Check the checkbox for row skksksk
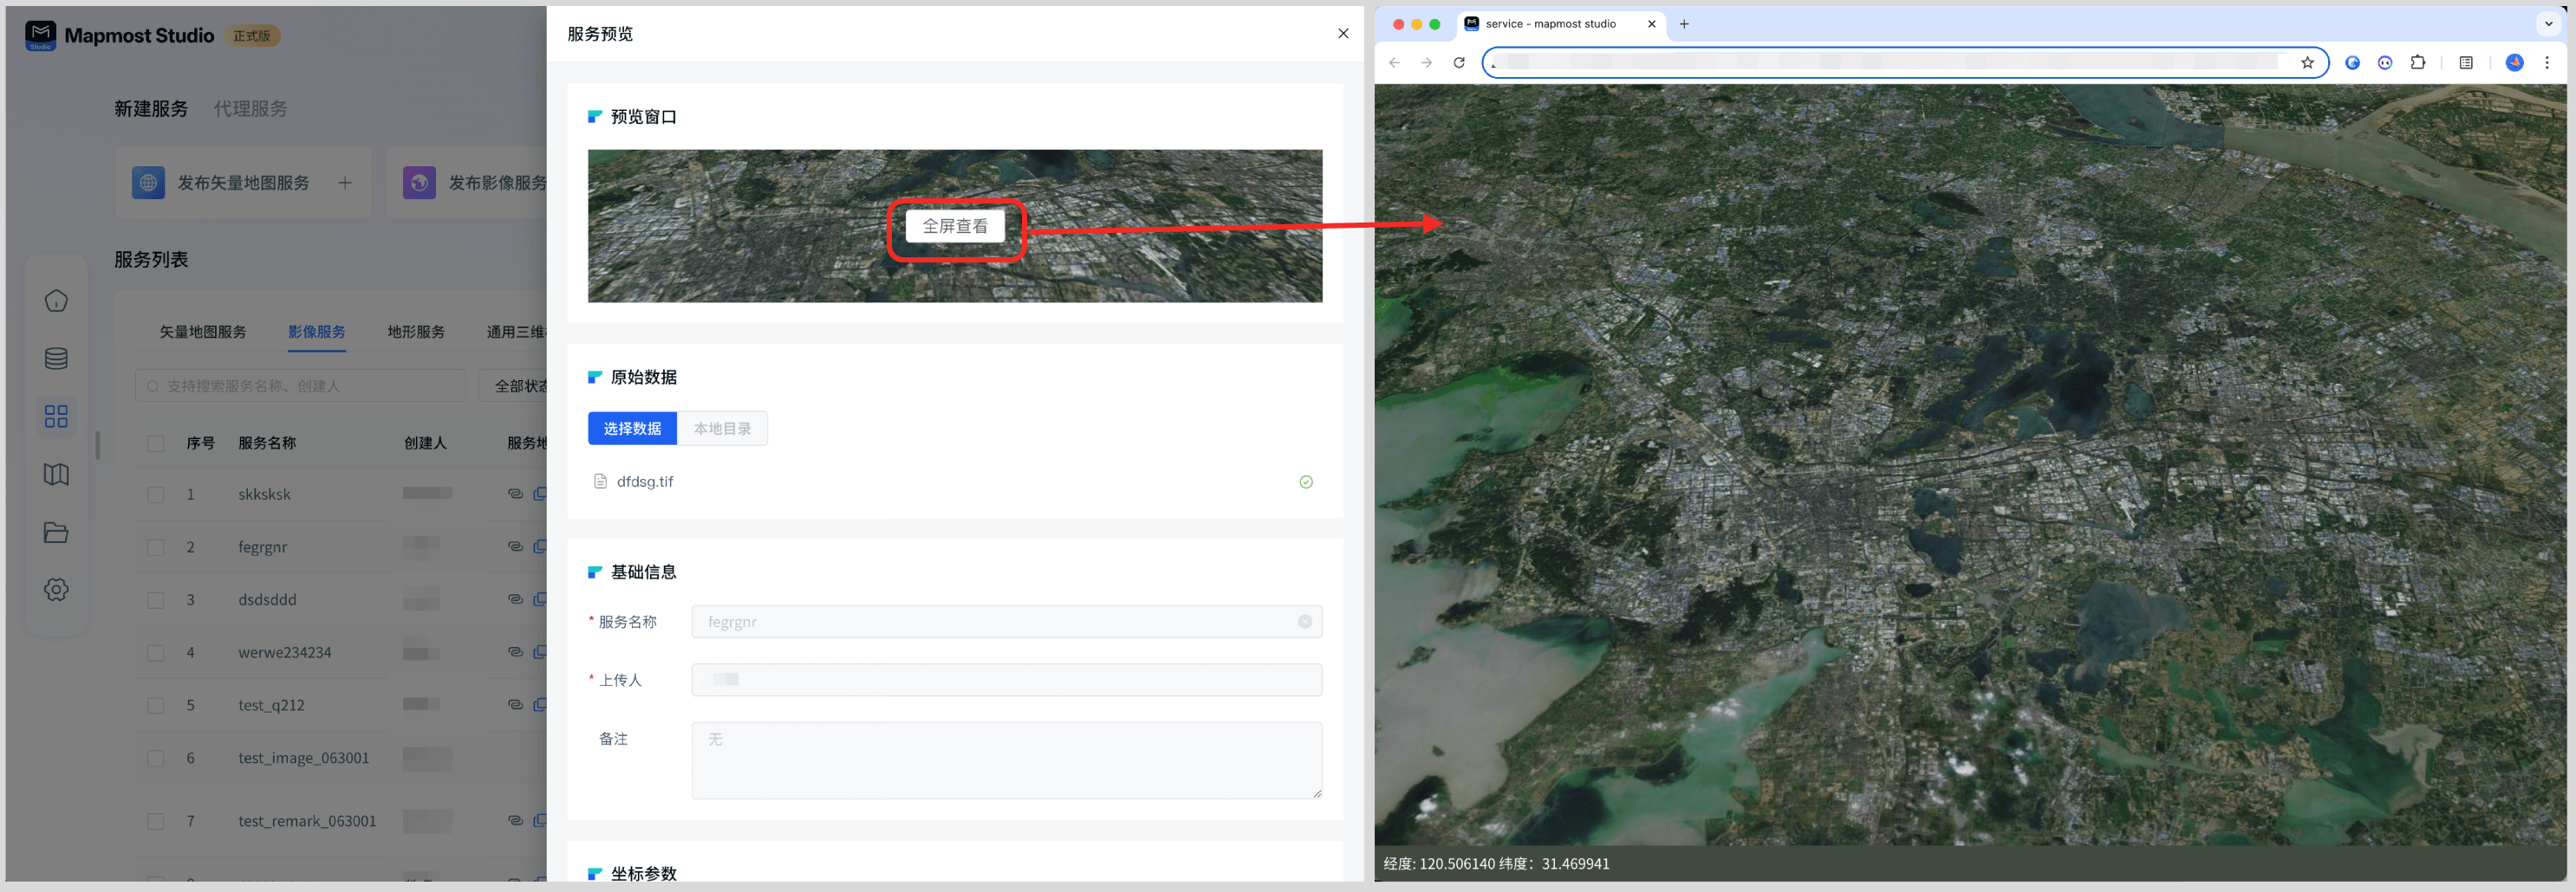 pos(156,494)
